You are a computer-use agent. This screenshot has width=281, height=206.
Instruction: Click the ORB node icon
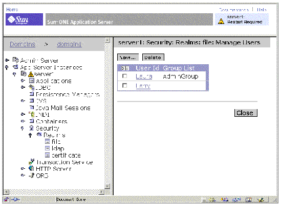[x=32, y=175]
